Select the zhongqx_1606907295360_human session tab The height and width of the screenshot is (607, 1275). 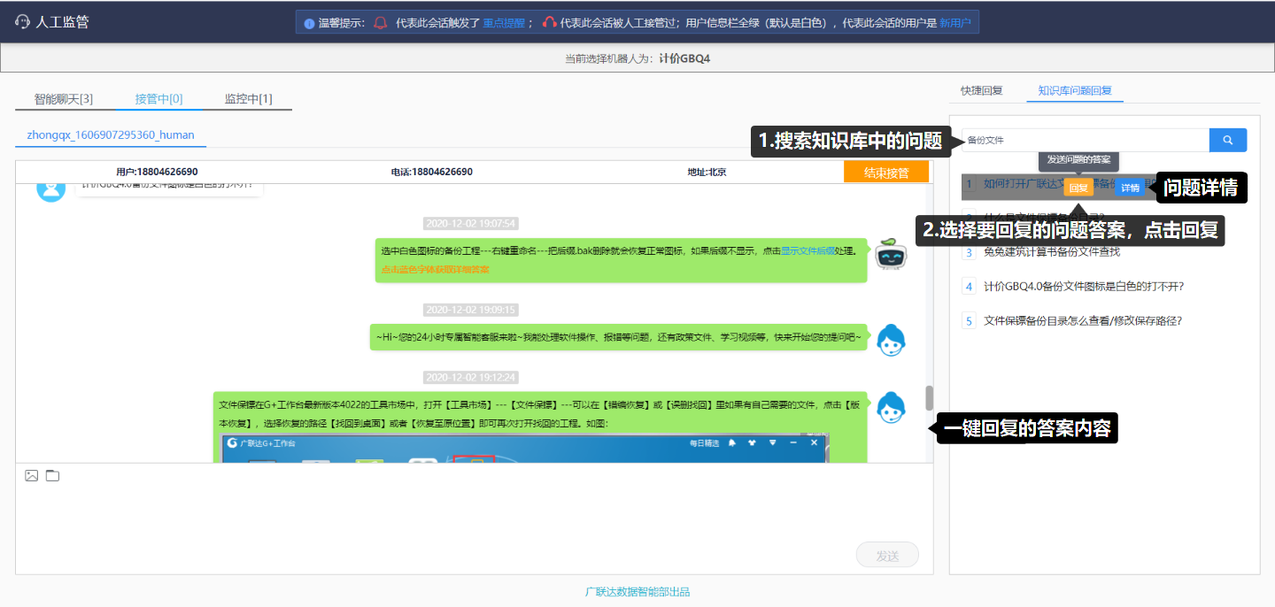pos(111,135)
